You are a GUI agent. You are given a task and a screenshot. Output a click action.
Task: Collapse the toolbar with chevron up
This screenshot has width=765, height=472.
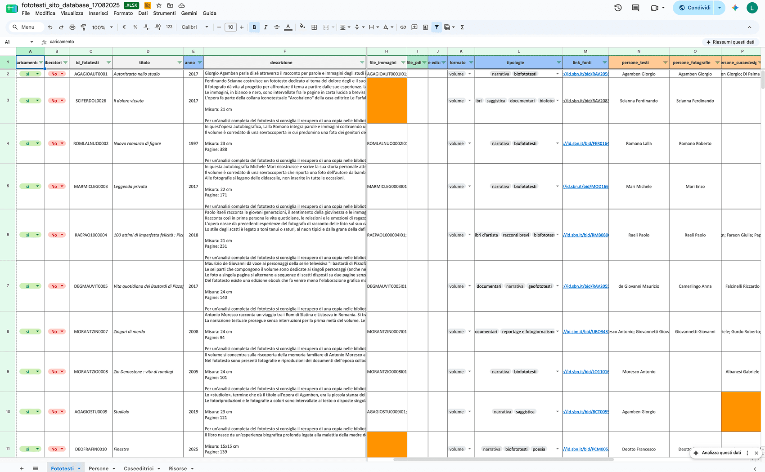749,27
